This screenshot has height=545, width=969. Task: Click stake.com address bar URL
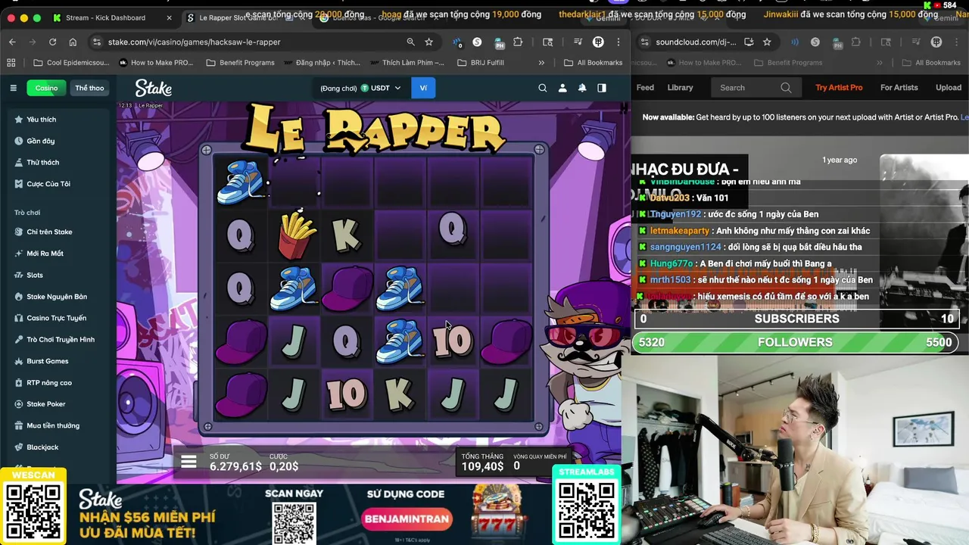(x=194, y=42)
